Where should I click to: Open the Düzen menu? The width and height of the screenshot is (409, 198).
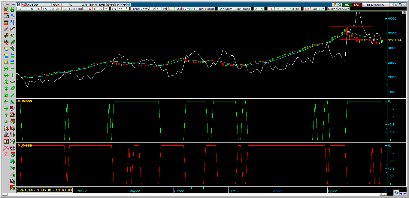pyautogui.click(x=332, y=9)
